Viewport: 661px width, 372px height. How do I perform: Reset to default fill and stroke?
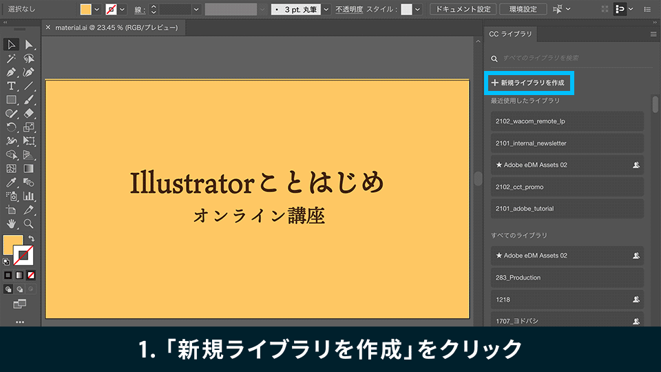[6, 262]
